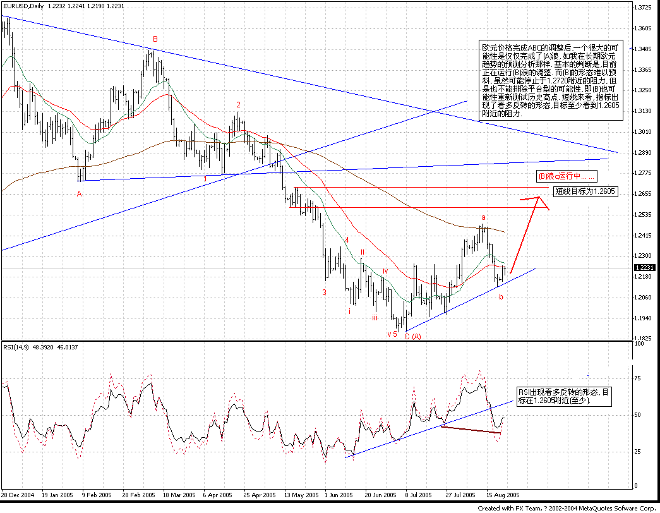Click the 28 Feb 2005 date label
This screenshot has height=513, width=660.
pos(138,495)
